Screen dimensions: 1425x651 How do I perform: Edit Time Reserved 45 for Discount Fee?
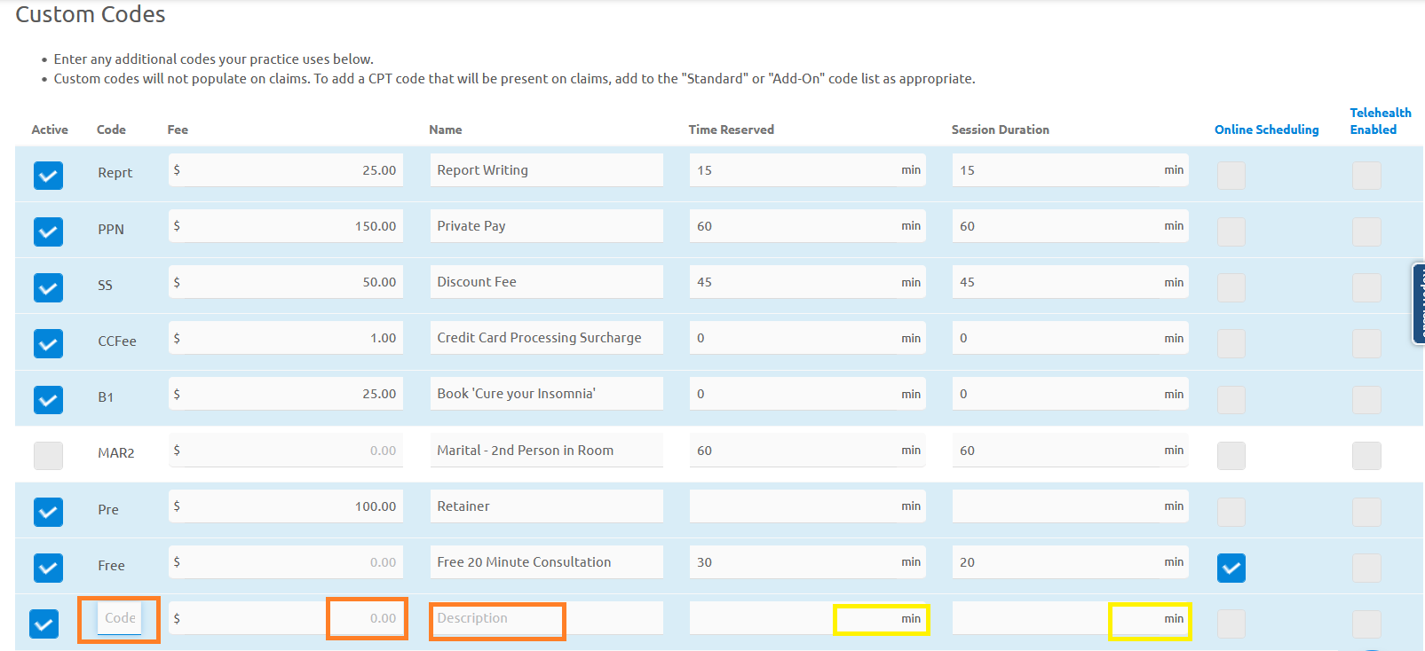coord(807,282)
